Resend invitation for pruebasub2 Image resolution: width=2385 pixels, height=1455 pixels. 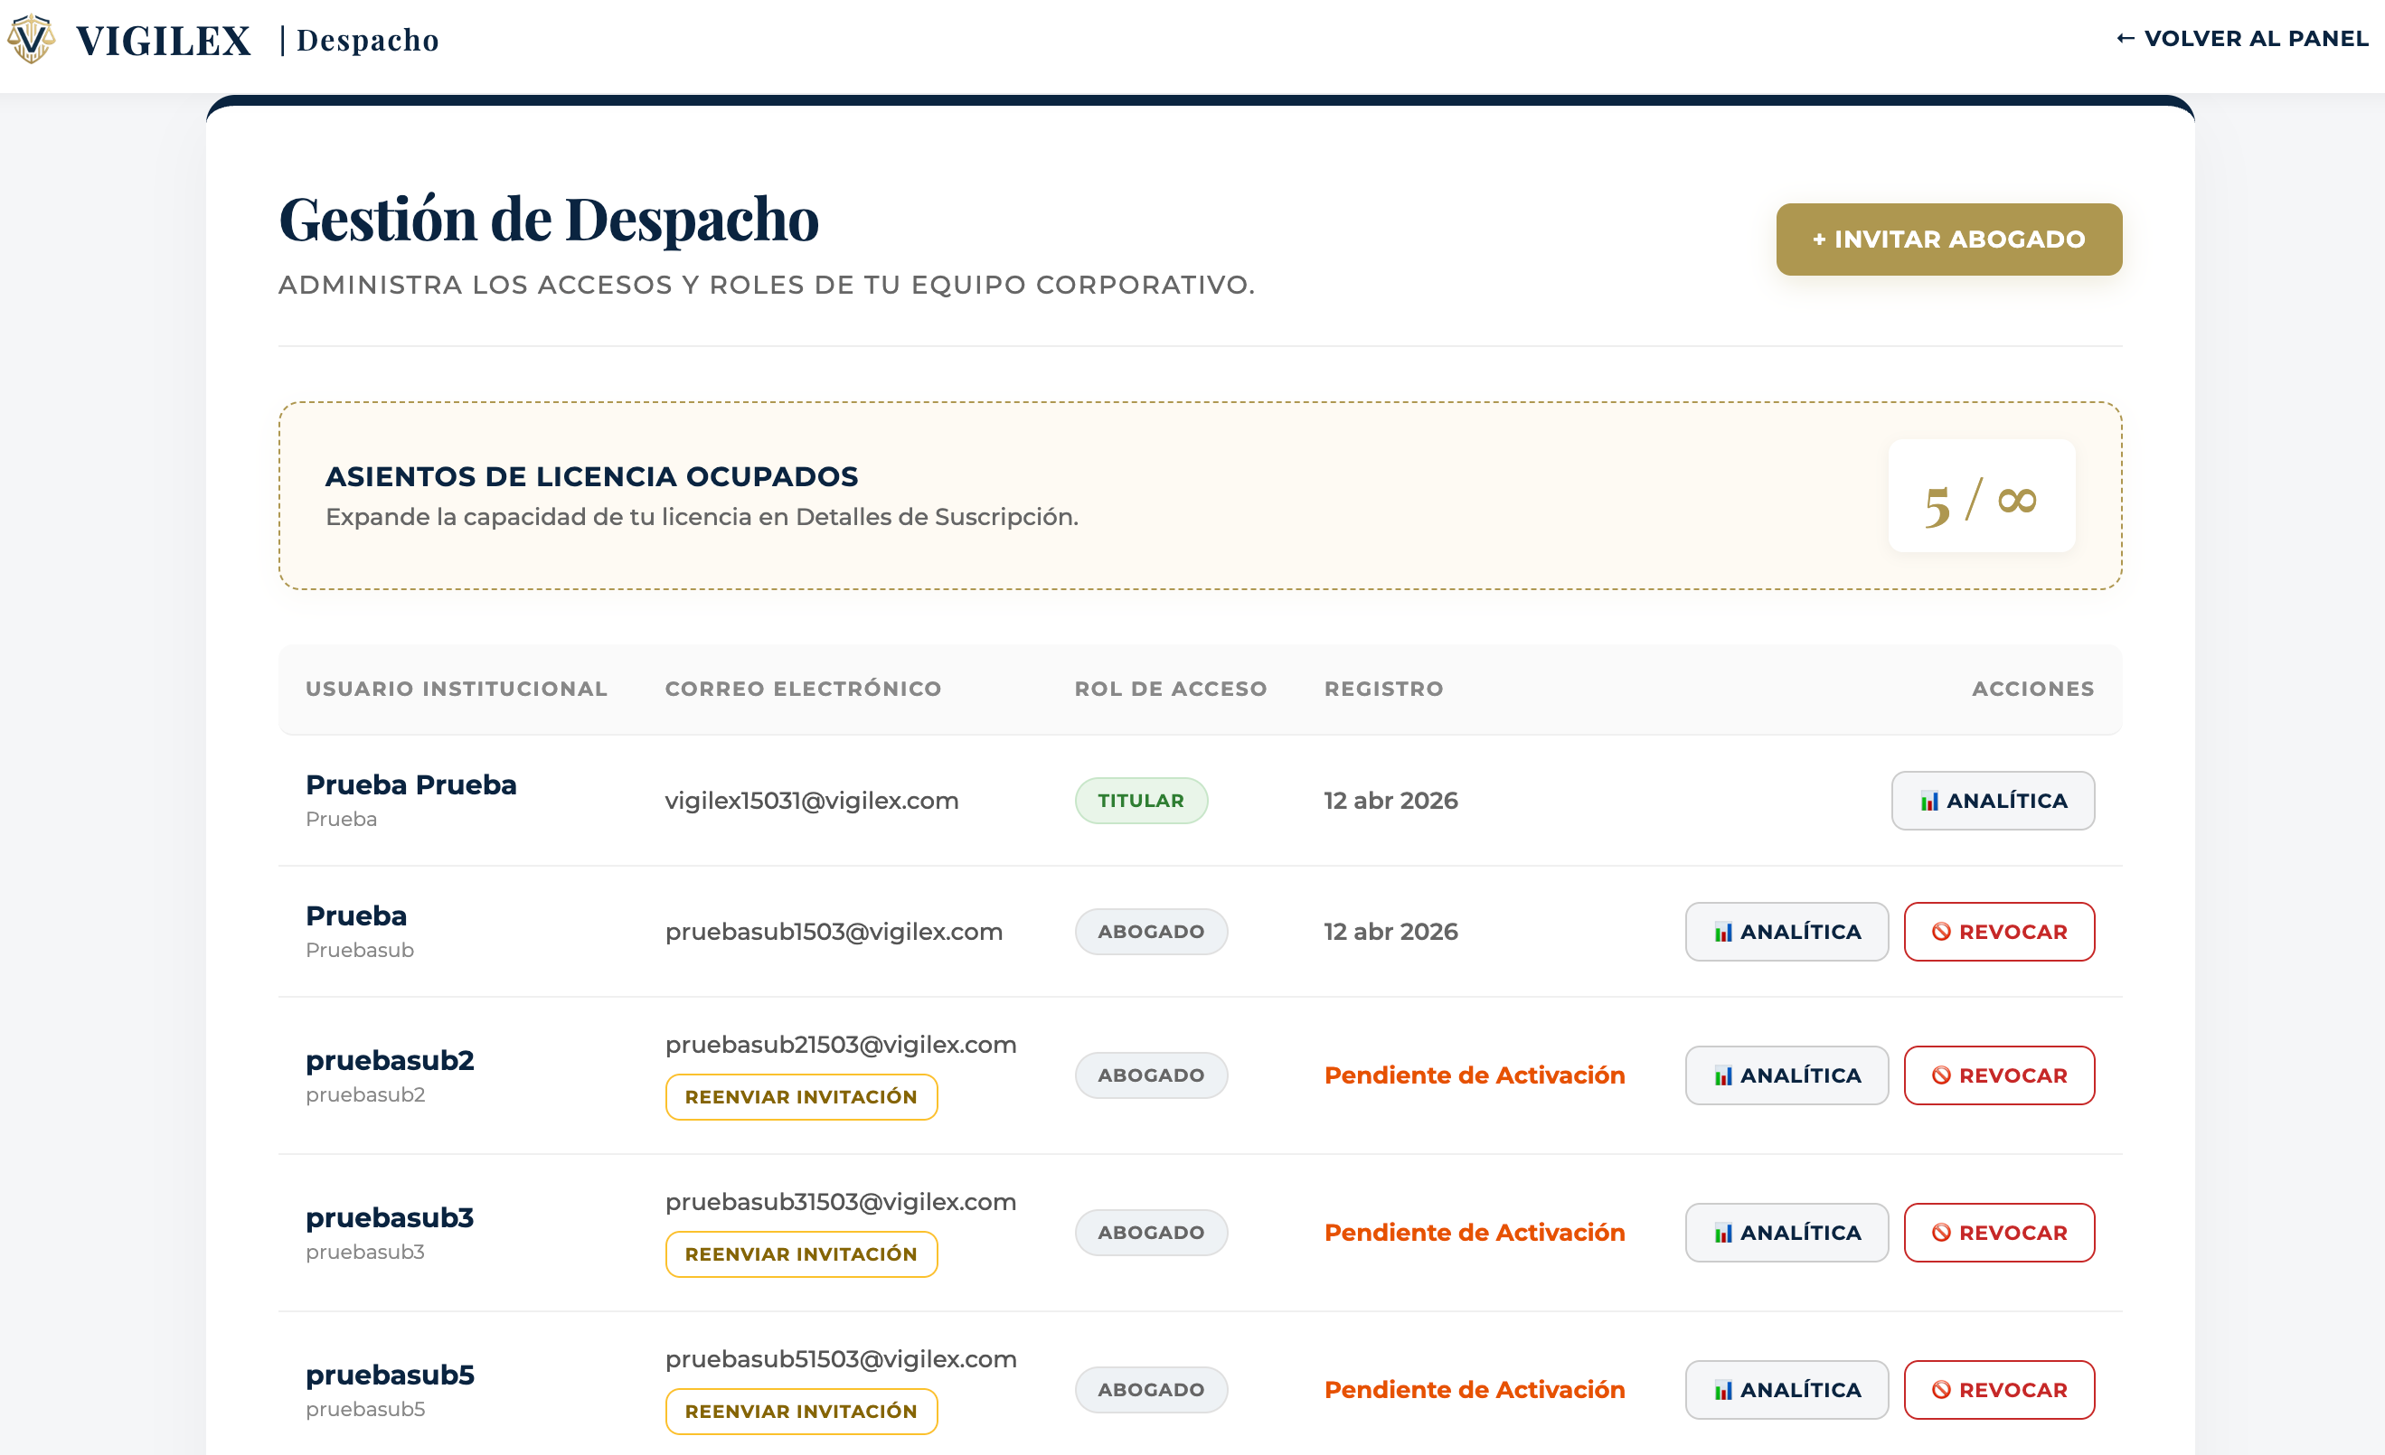point(800,1096)
